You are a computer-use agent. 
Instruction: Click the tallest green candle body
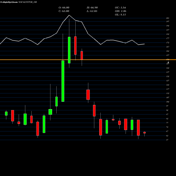coord(63,81)
